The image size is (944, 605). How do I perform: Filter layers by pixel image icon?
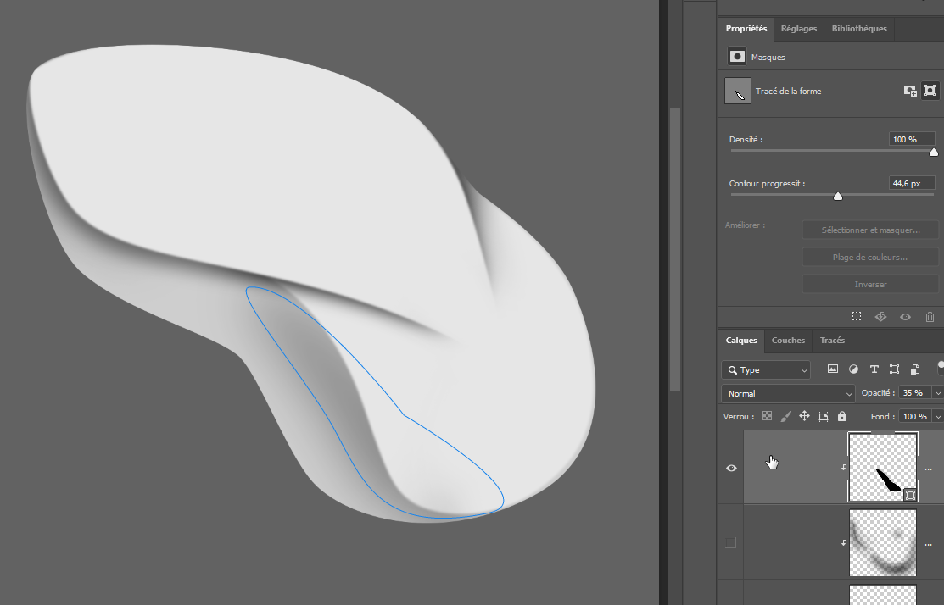click(833, 369)
